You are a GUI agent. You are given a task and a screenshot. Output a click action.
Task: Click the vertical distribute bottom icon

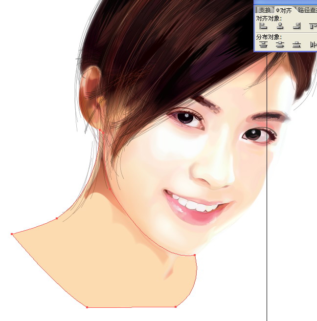296,44
